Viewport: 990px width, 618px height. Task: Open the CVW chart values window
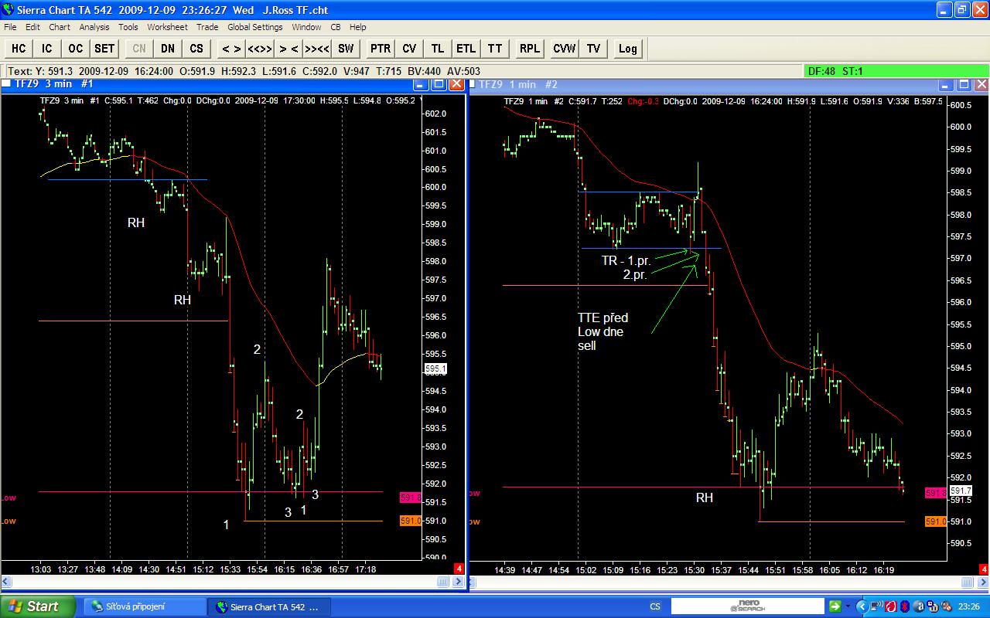coord(565,49)
